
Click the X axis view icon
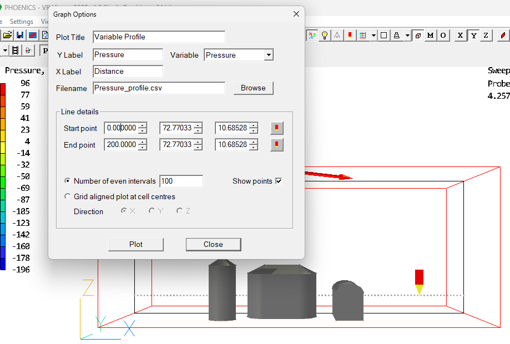(x=460, y=34)
